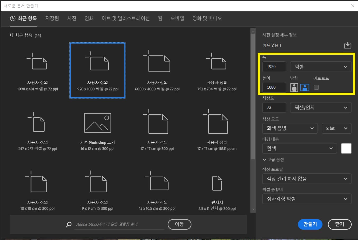
Task: Open the color mode 회색 음영 dropdown
Action: coord(290,128)
